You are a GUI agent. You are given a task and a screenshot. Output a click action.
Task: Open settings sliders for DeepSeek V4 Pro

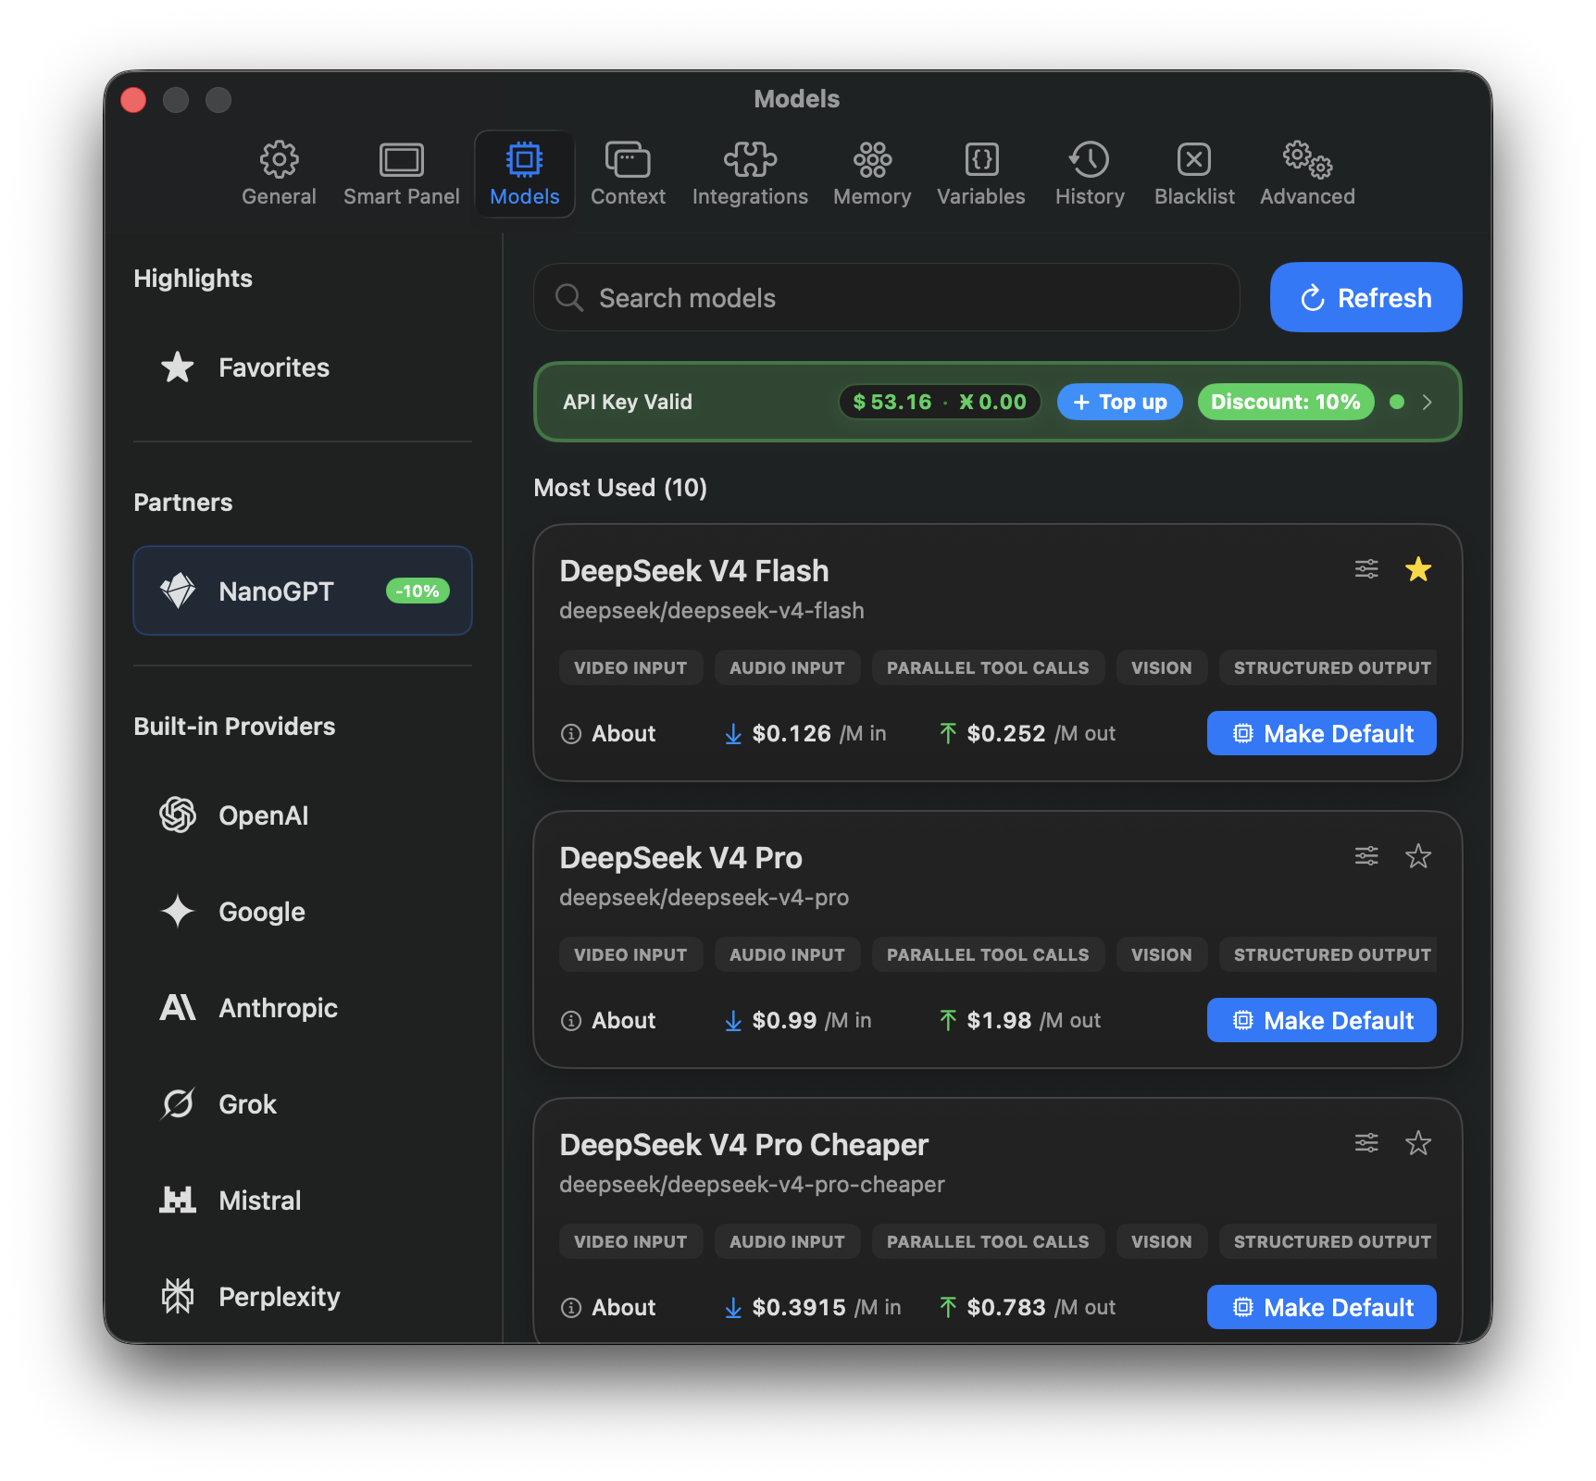[1366, 856]
